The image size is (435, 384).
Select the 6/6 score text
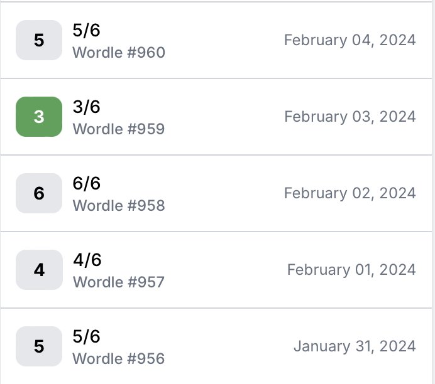(86, 183)
